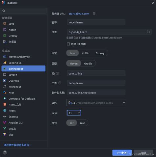Choose the Jakarta EE generator
The height and width of the screenshot is (157, 156).
(23, 63)
